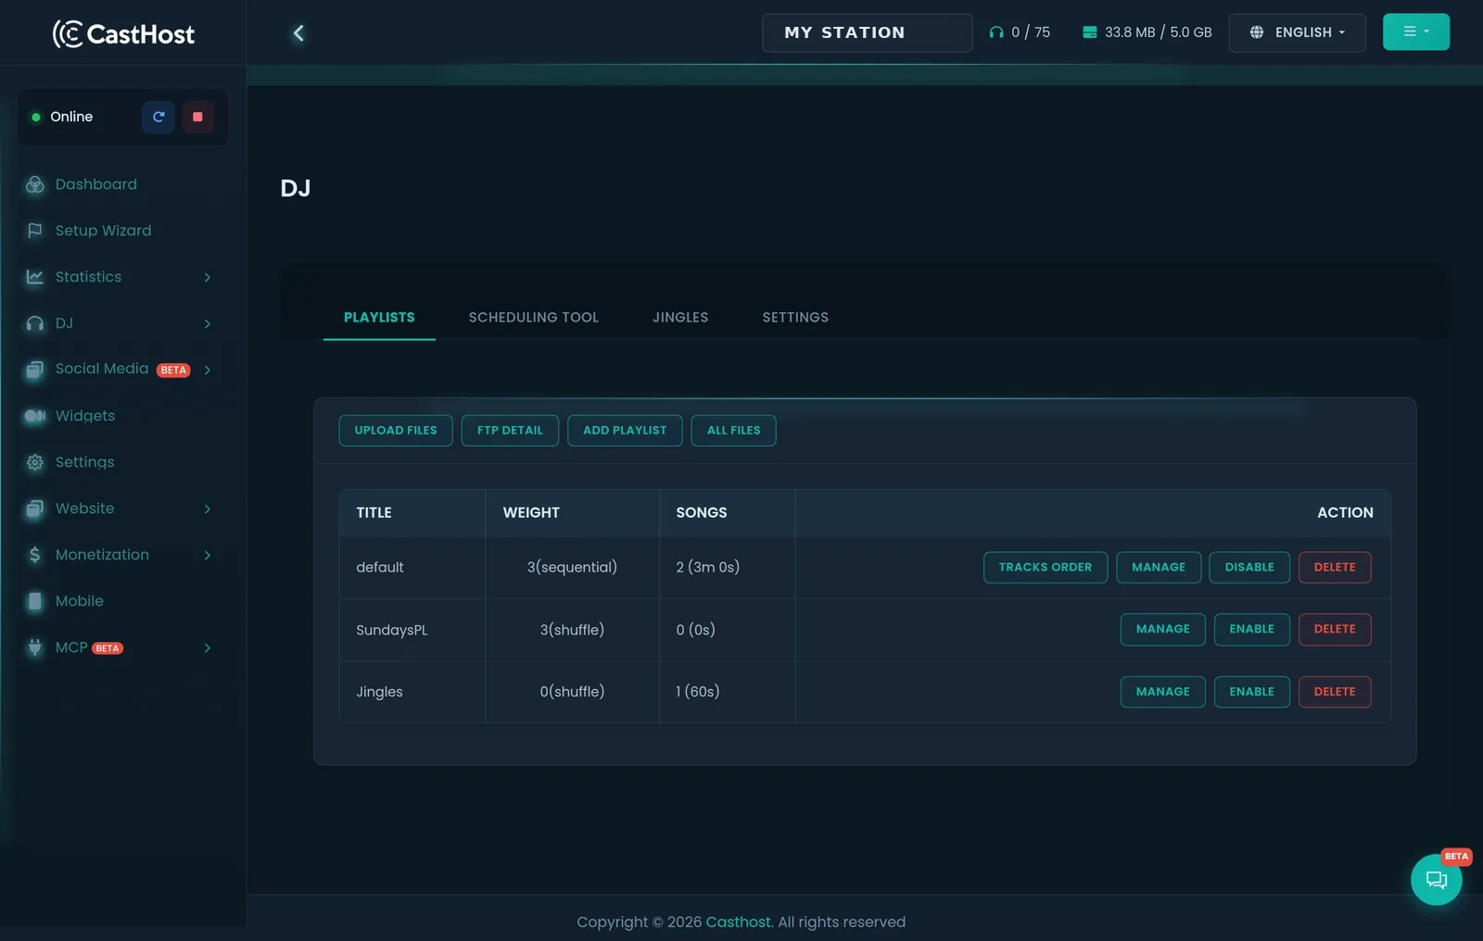This screenshot has height=941, width=1483.
Task: Switch to the Settings tab
Action: coord(795,318)
